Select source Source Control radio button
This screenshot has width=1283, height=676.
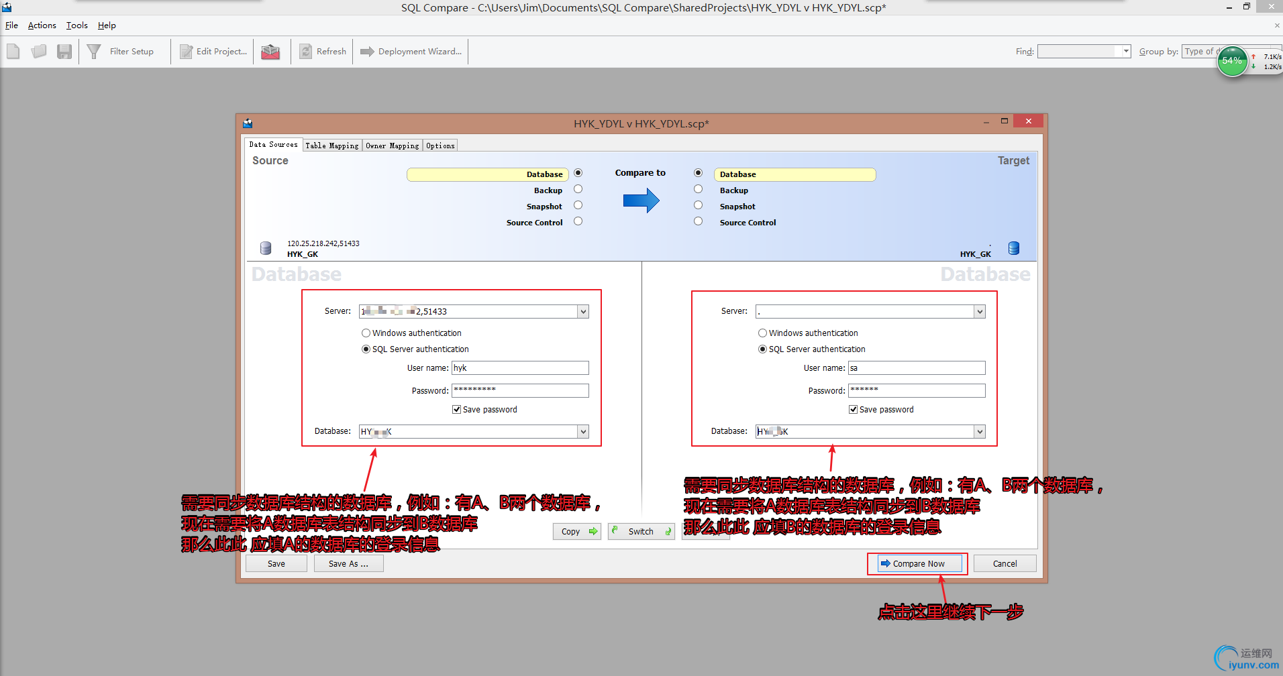tap(578, 221)
